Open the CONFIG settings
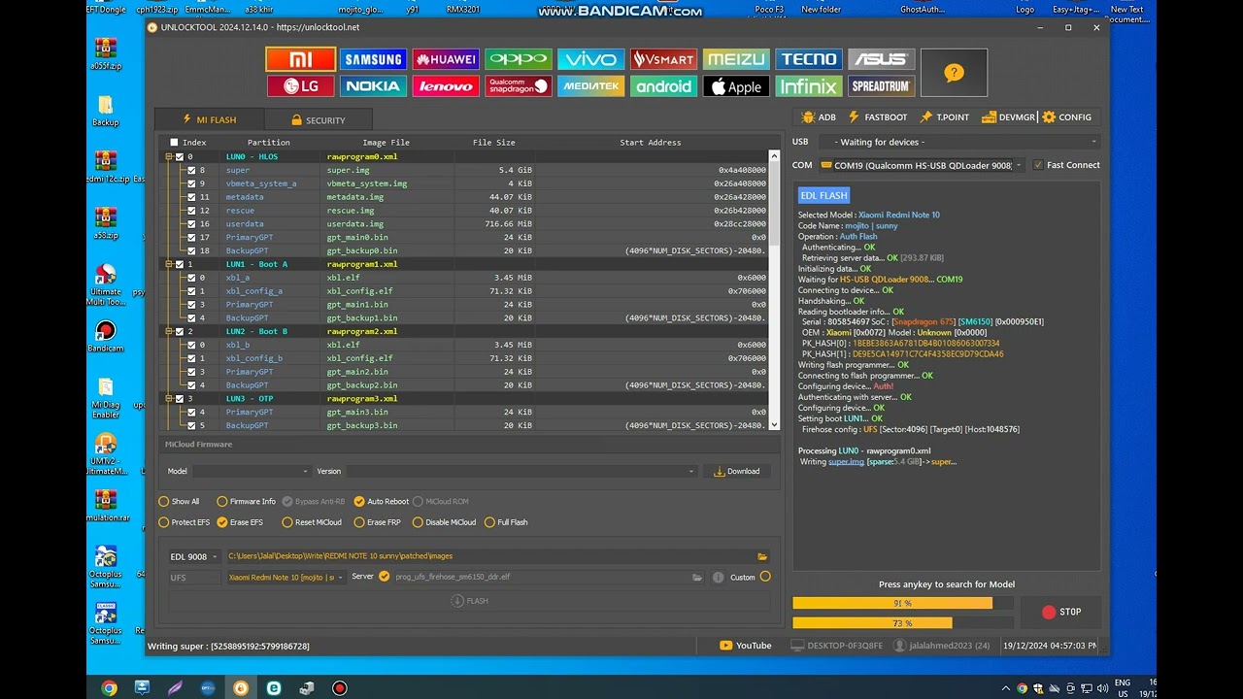 click(1067, 117)
